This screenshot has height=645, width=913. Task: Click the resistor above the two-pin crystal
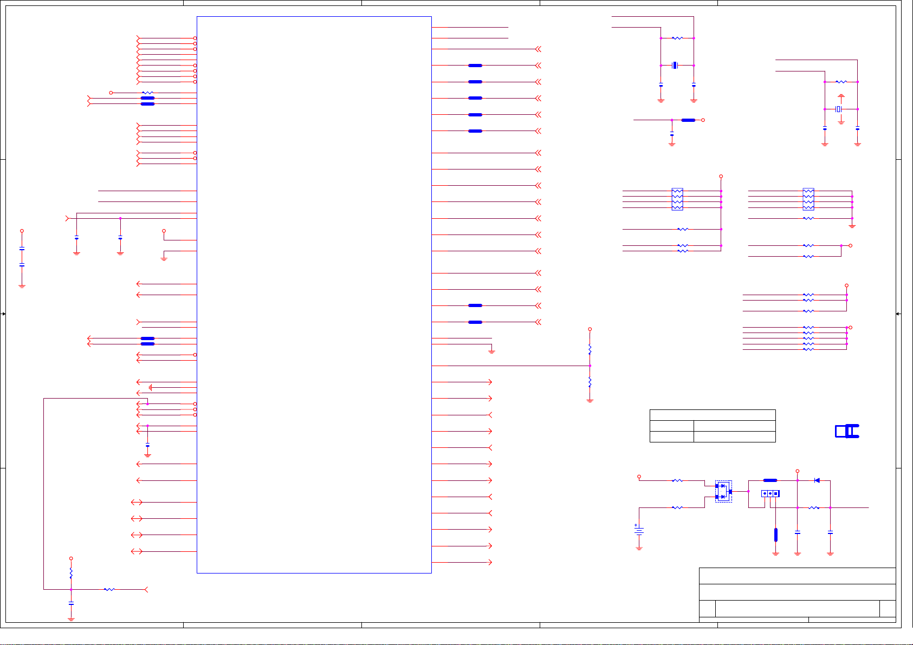677,38
